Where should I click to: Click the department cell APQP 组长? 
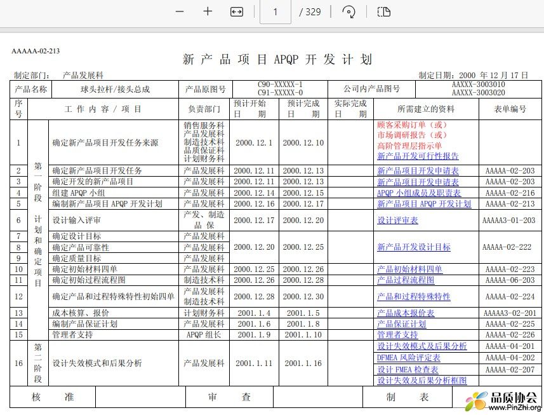(x=203, y=335)
